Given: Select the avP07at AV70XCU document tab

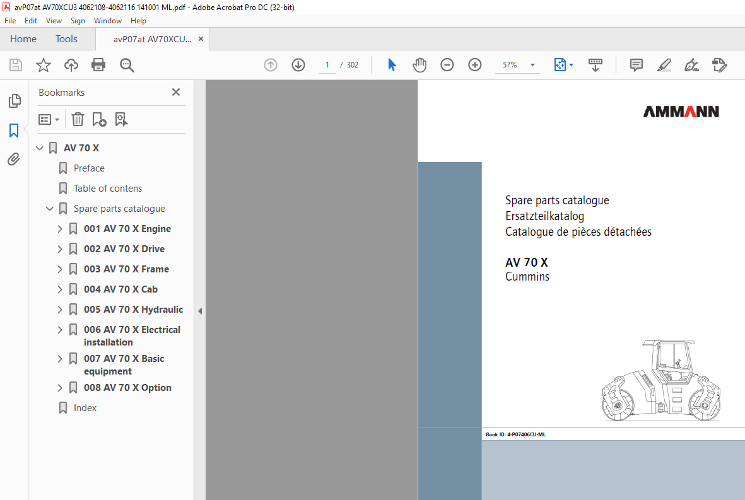Looking at the screenshot, I should pyautogui.click(x=152, y=40).
